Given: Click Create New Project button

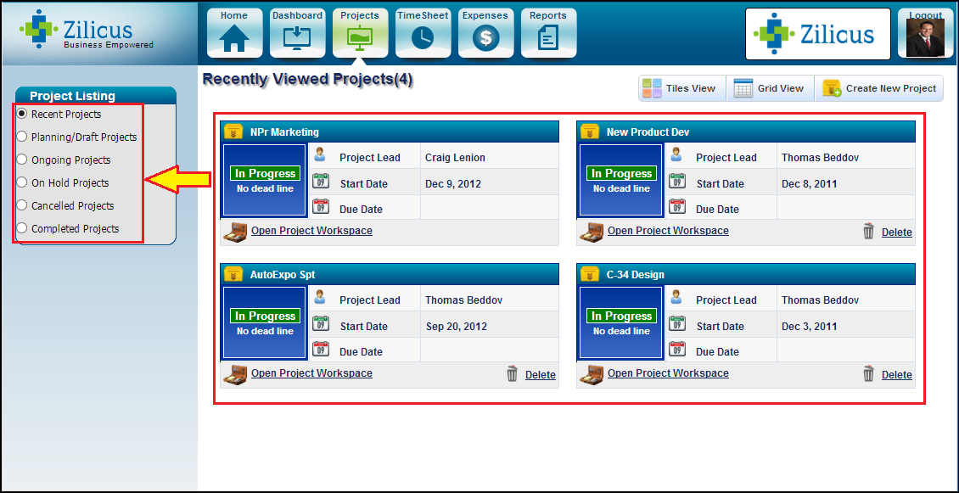Looking at the screenshot, I should [x=879, y=88].
